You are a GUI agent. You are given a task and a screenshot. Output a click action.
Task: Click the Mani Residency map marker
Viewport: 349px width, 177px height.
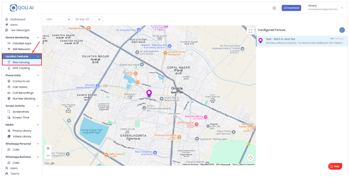[x=206, y=117]
